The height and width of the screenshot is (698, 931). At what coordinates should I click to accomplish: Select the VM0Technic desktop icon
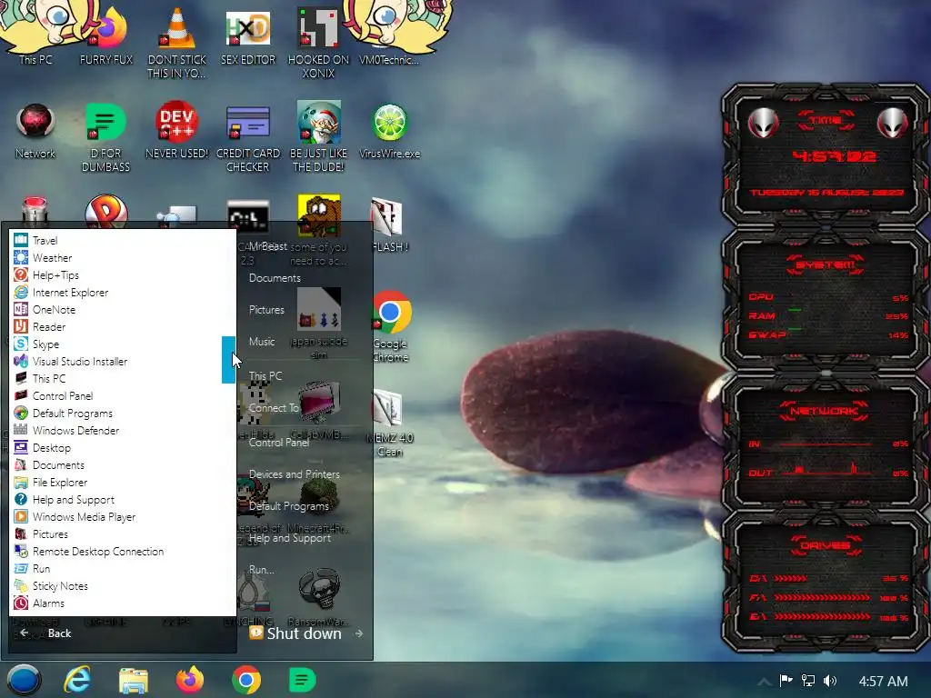(389, 37)
